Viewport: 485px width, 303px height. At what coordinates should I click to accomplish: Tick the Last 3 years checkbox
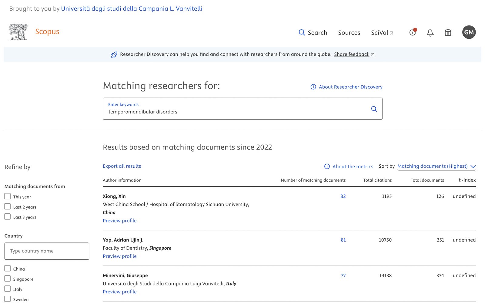tap(8, 217)
